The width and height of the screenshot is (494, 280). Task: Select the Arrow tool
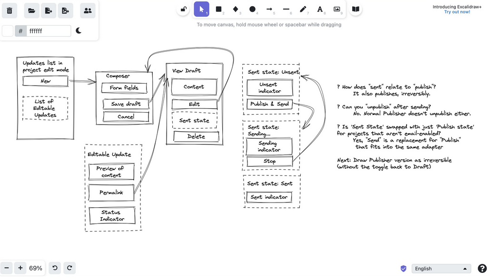tap(270, 9)
